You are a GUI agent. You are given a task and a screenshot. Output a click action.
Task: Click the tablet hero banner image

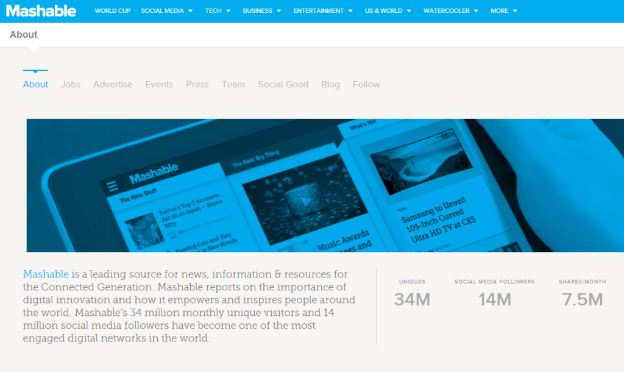(325, 185)
